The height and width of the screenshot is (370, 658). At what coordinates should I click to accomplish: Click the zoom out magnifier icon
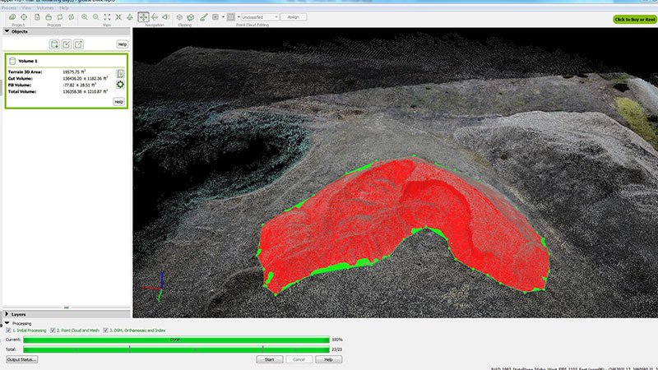click(95, 16)
